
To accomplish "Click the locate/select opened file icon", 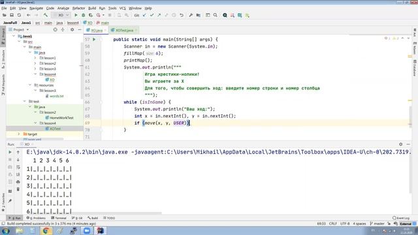I will point(55,29).
